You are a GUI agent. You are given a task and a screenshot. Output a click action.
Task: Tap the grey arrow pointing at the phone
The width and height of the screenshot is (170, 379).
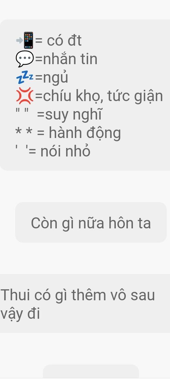(x=19, y=40)
